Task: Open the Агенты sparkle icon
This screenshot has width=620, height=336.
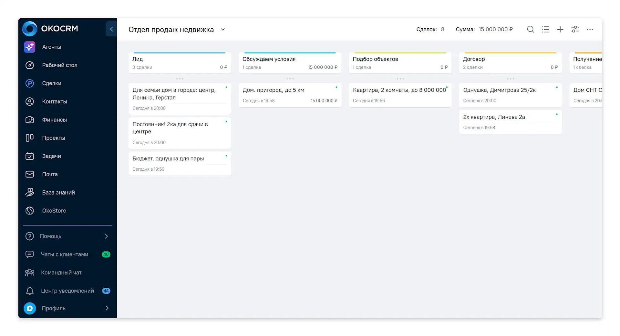Action: point(30,47)
